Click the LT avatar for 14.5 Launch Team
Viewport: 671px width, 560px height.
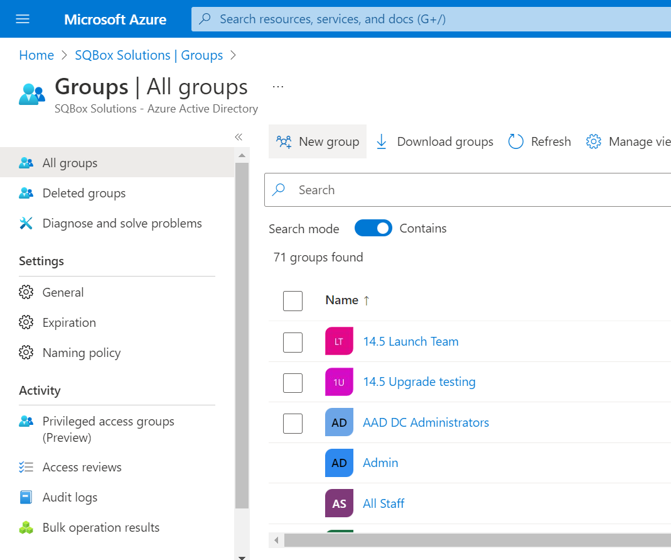click(339, 341)
